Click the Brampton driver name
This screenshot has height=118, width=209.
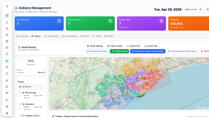[x=30, y=104]
